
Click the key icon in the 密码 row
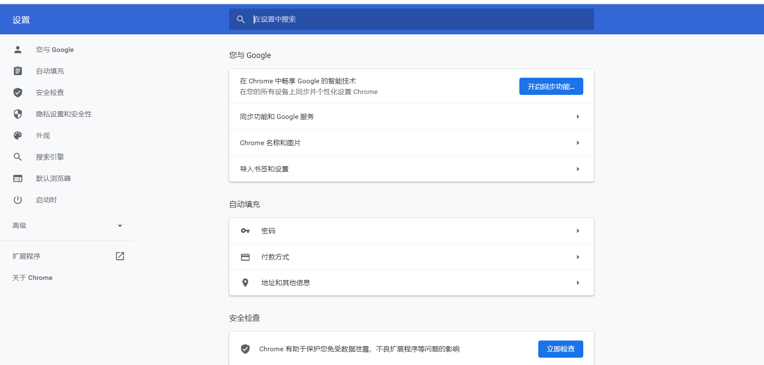(x=245, y=231)
